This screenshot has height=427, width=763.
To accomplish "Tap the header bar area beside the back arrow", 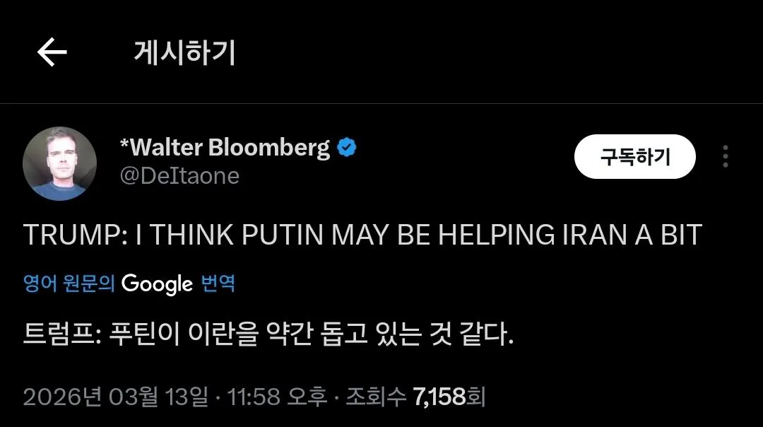I will point(424,50).
